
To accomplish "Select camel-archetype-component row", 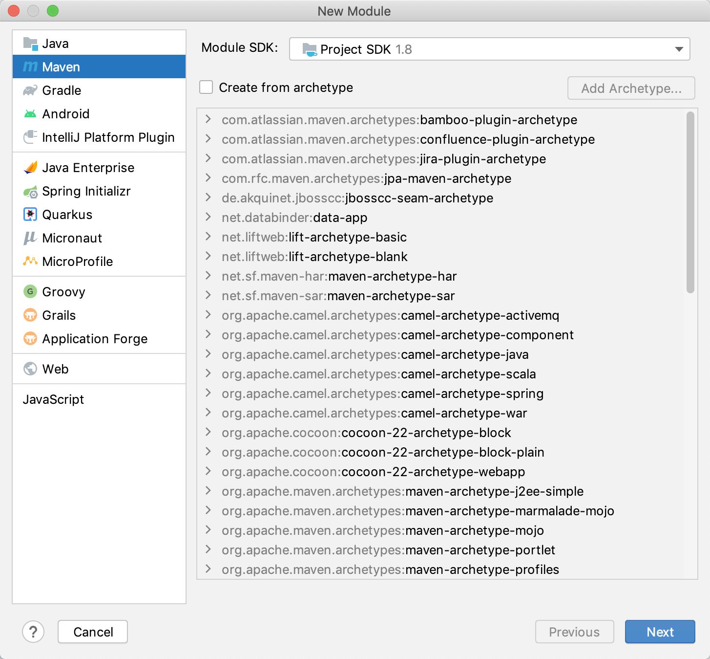I will (446, 335).
